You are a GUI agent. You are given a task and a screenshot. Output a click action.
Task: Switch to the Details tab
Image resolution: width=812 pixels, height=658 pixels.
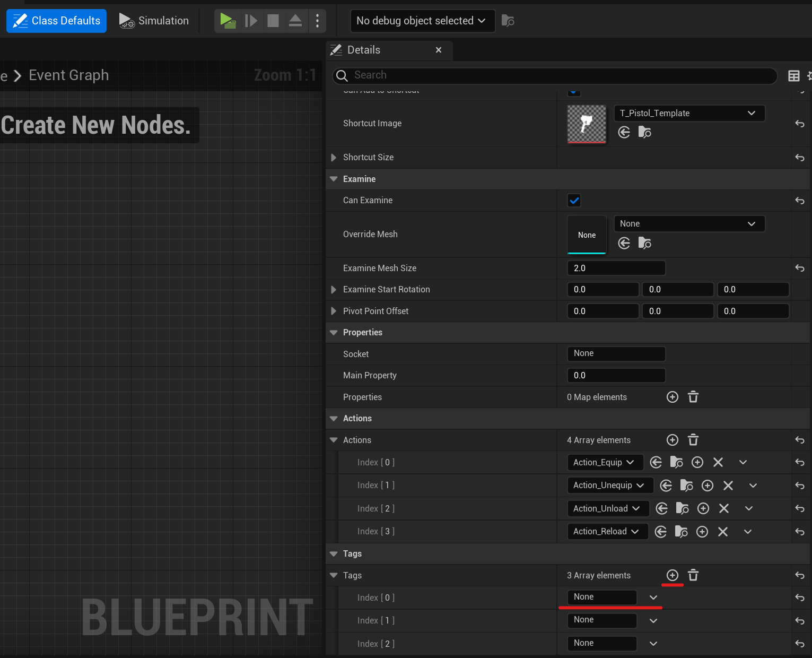(364, 50)
